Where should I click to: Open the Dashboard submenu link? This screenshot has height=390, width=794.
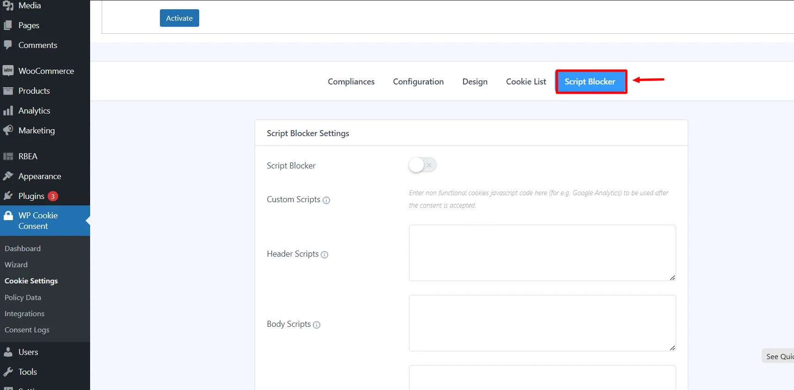[x=23, y=248]
